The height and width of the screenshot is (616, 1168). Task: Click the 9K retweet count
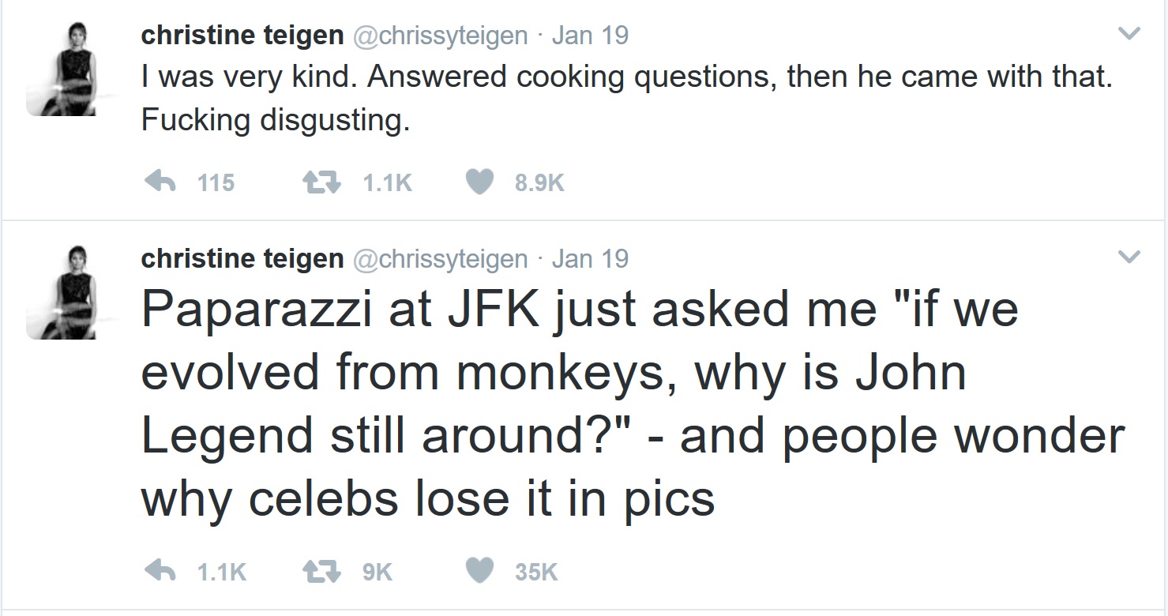point(377,572)
